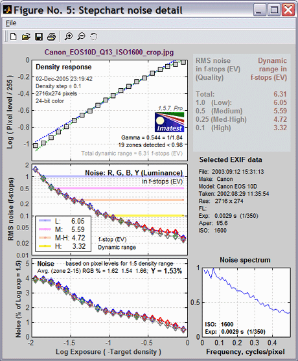Image resolution: width=298 pixels, height=361 pixels.
Task: Click the 'Noise: R, G, B, Y (Luminance)' title
Action: click(133, 173)
